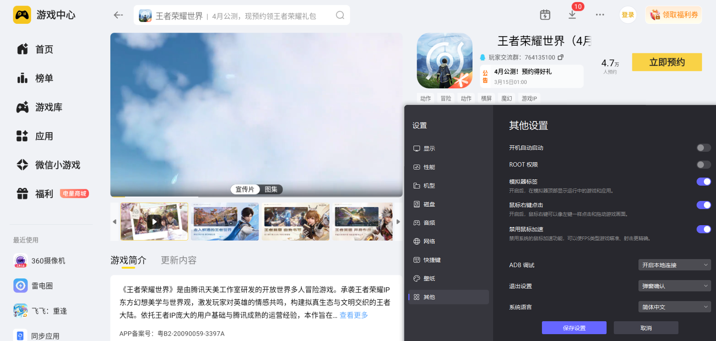Toggle 禁用鼠标加速 switch
This screenshot has width=716, height=341.
[x=704, y=229]
